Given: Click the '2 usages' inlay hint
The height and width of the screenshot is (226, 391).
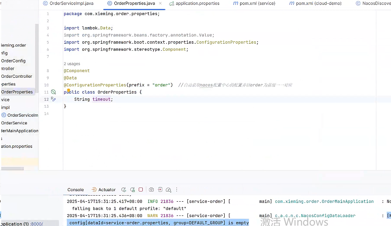Looking at the screenshot, I should [72, 64].
